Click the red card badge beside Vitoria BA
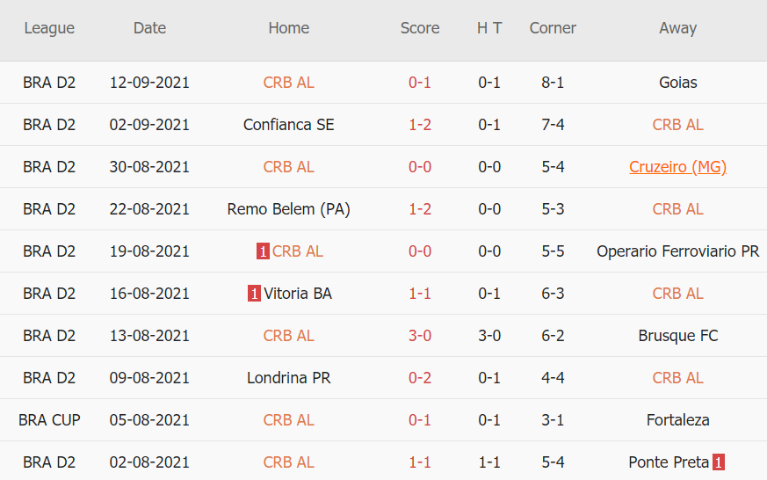 pyautogui.click(x=254, y=294)
